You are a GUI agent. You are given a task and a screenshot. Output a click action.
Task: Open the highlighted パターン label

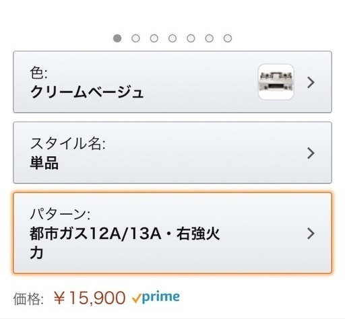coord(60,214)
